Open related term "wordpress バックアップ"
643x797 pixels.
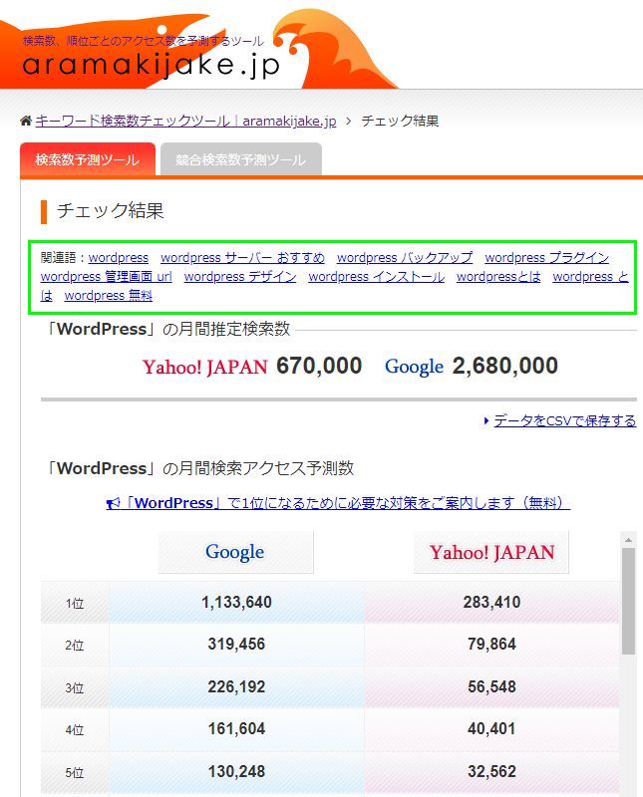click(405, 258)
